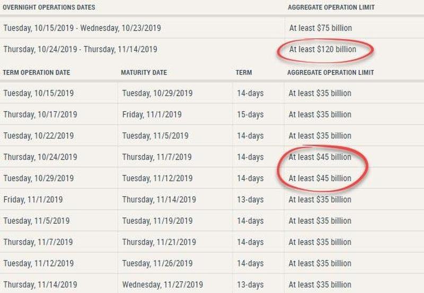424x293 pixels.
Task: Click the At least $75 billion limit
Action: [321, 28]
